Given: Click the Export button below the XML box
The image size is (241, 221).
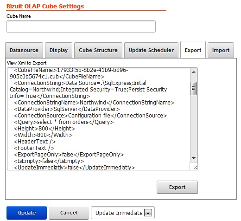Looking at the screenshot, I should (177, 187).
